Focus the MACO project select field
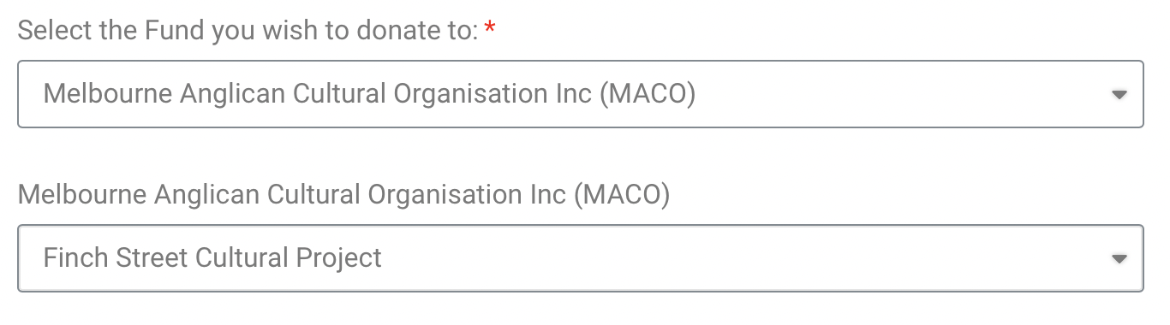The width and height of the screenshot is (1170, 325). pos(581,258)
